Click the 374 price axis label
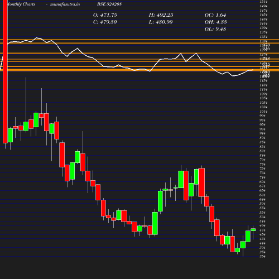The image size is (279, 279). click(x=262, y=252)
